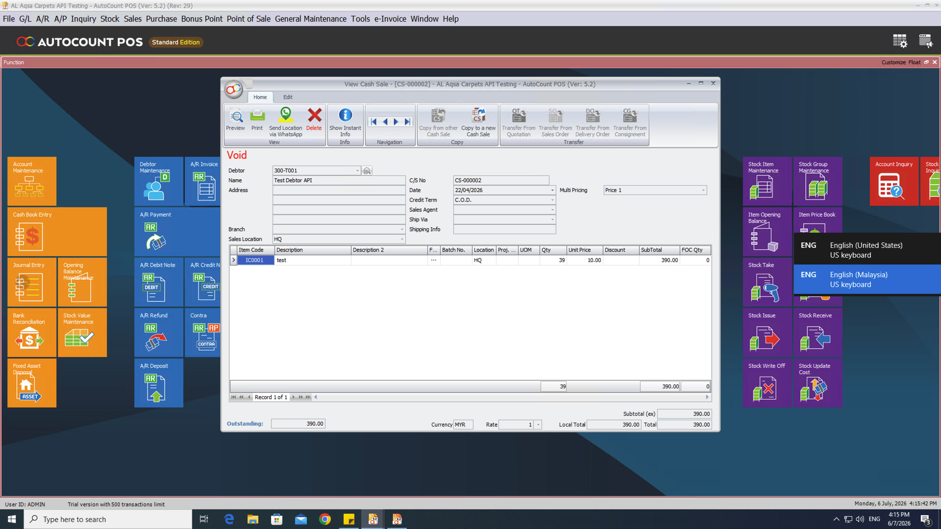Open A/R Debit Note tile
This screenshot has height=529, width=941.
159,282
